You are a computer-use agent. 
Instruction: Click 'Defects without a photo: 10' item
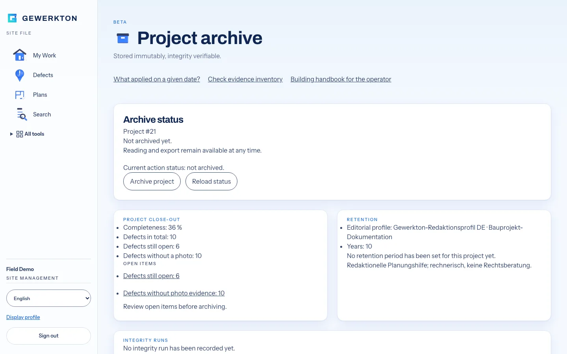point(163,256)
